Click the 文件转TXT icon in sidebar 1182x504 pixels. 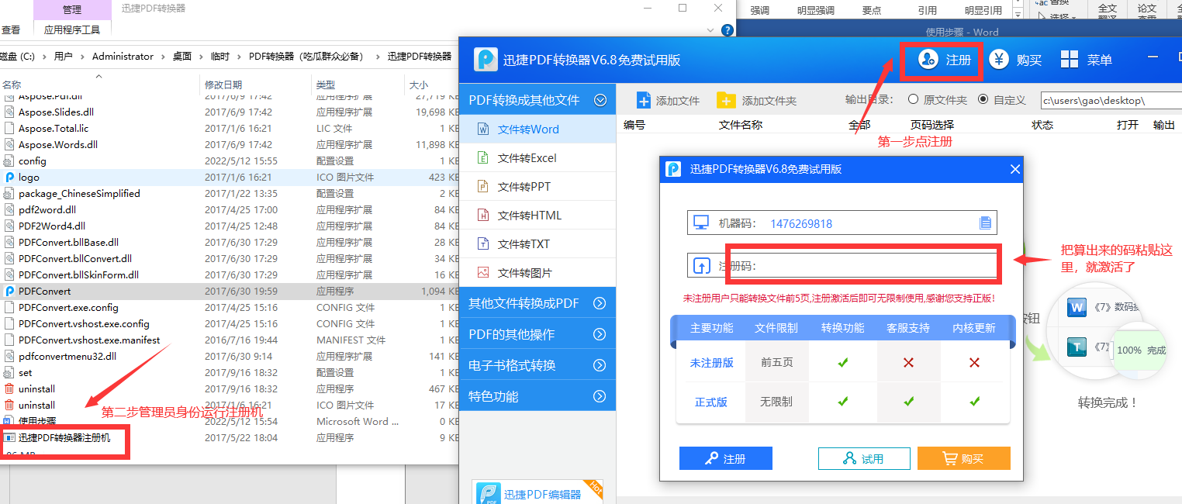pyautogui.click(x=482, y=243)
